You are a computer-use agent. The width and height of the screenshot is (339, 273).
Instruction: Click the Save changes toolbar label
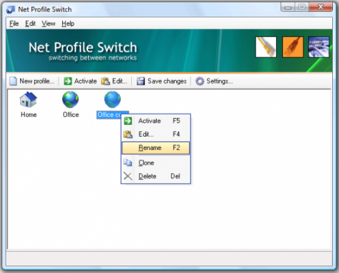point(167,81)
